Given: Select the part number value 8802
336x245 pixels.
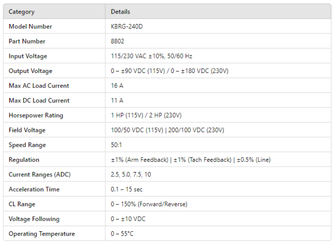Looking at the screenshot, I should (118, 42).
